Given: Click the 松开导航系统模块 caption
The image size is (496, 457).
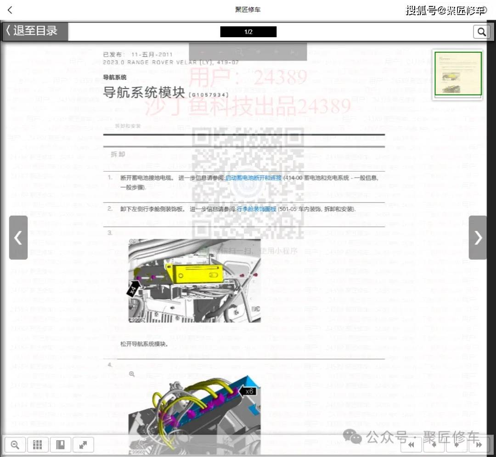Looking at the screenshot, I should (x=144, y=344).
